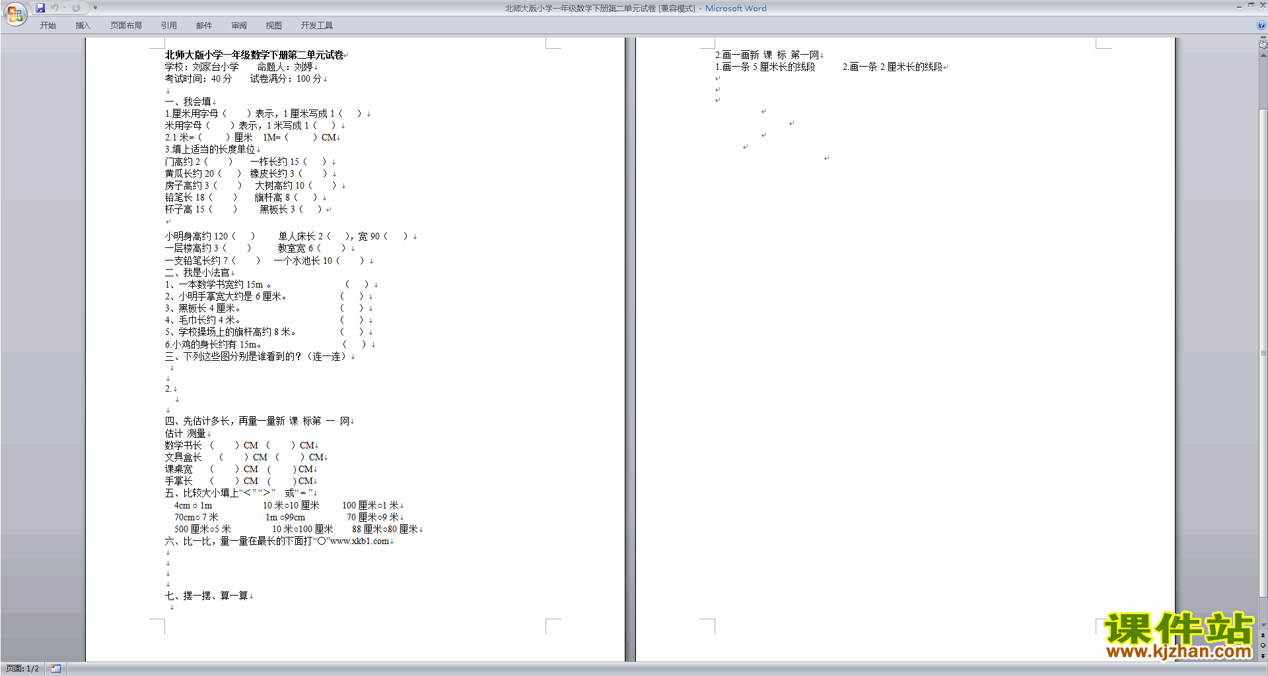This screenshot has width=1268, height=676.
Task: Click the heading '二、我是小法官'
Action: (197, 272)
